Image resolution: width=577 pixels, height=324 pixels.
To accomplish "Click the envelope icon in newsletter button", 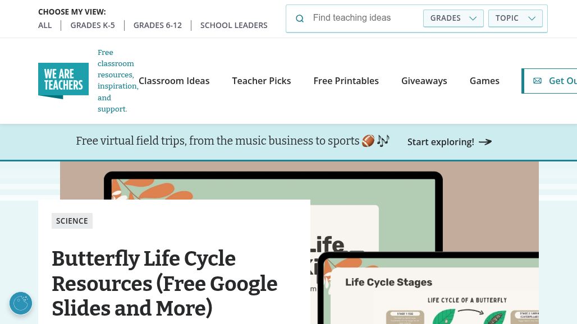I will 537,81.
